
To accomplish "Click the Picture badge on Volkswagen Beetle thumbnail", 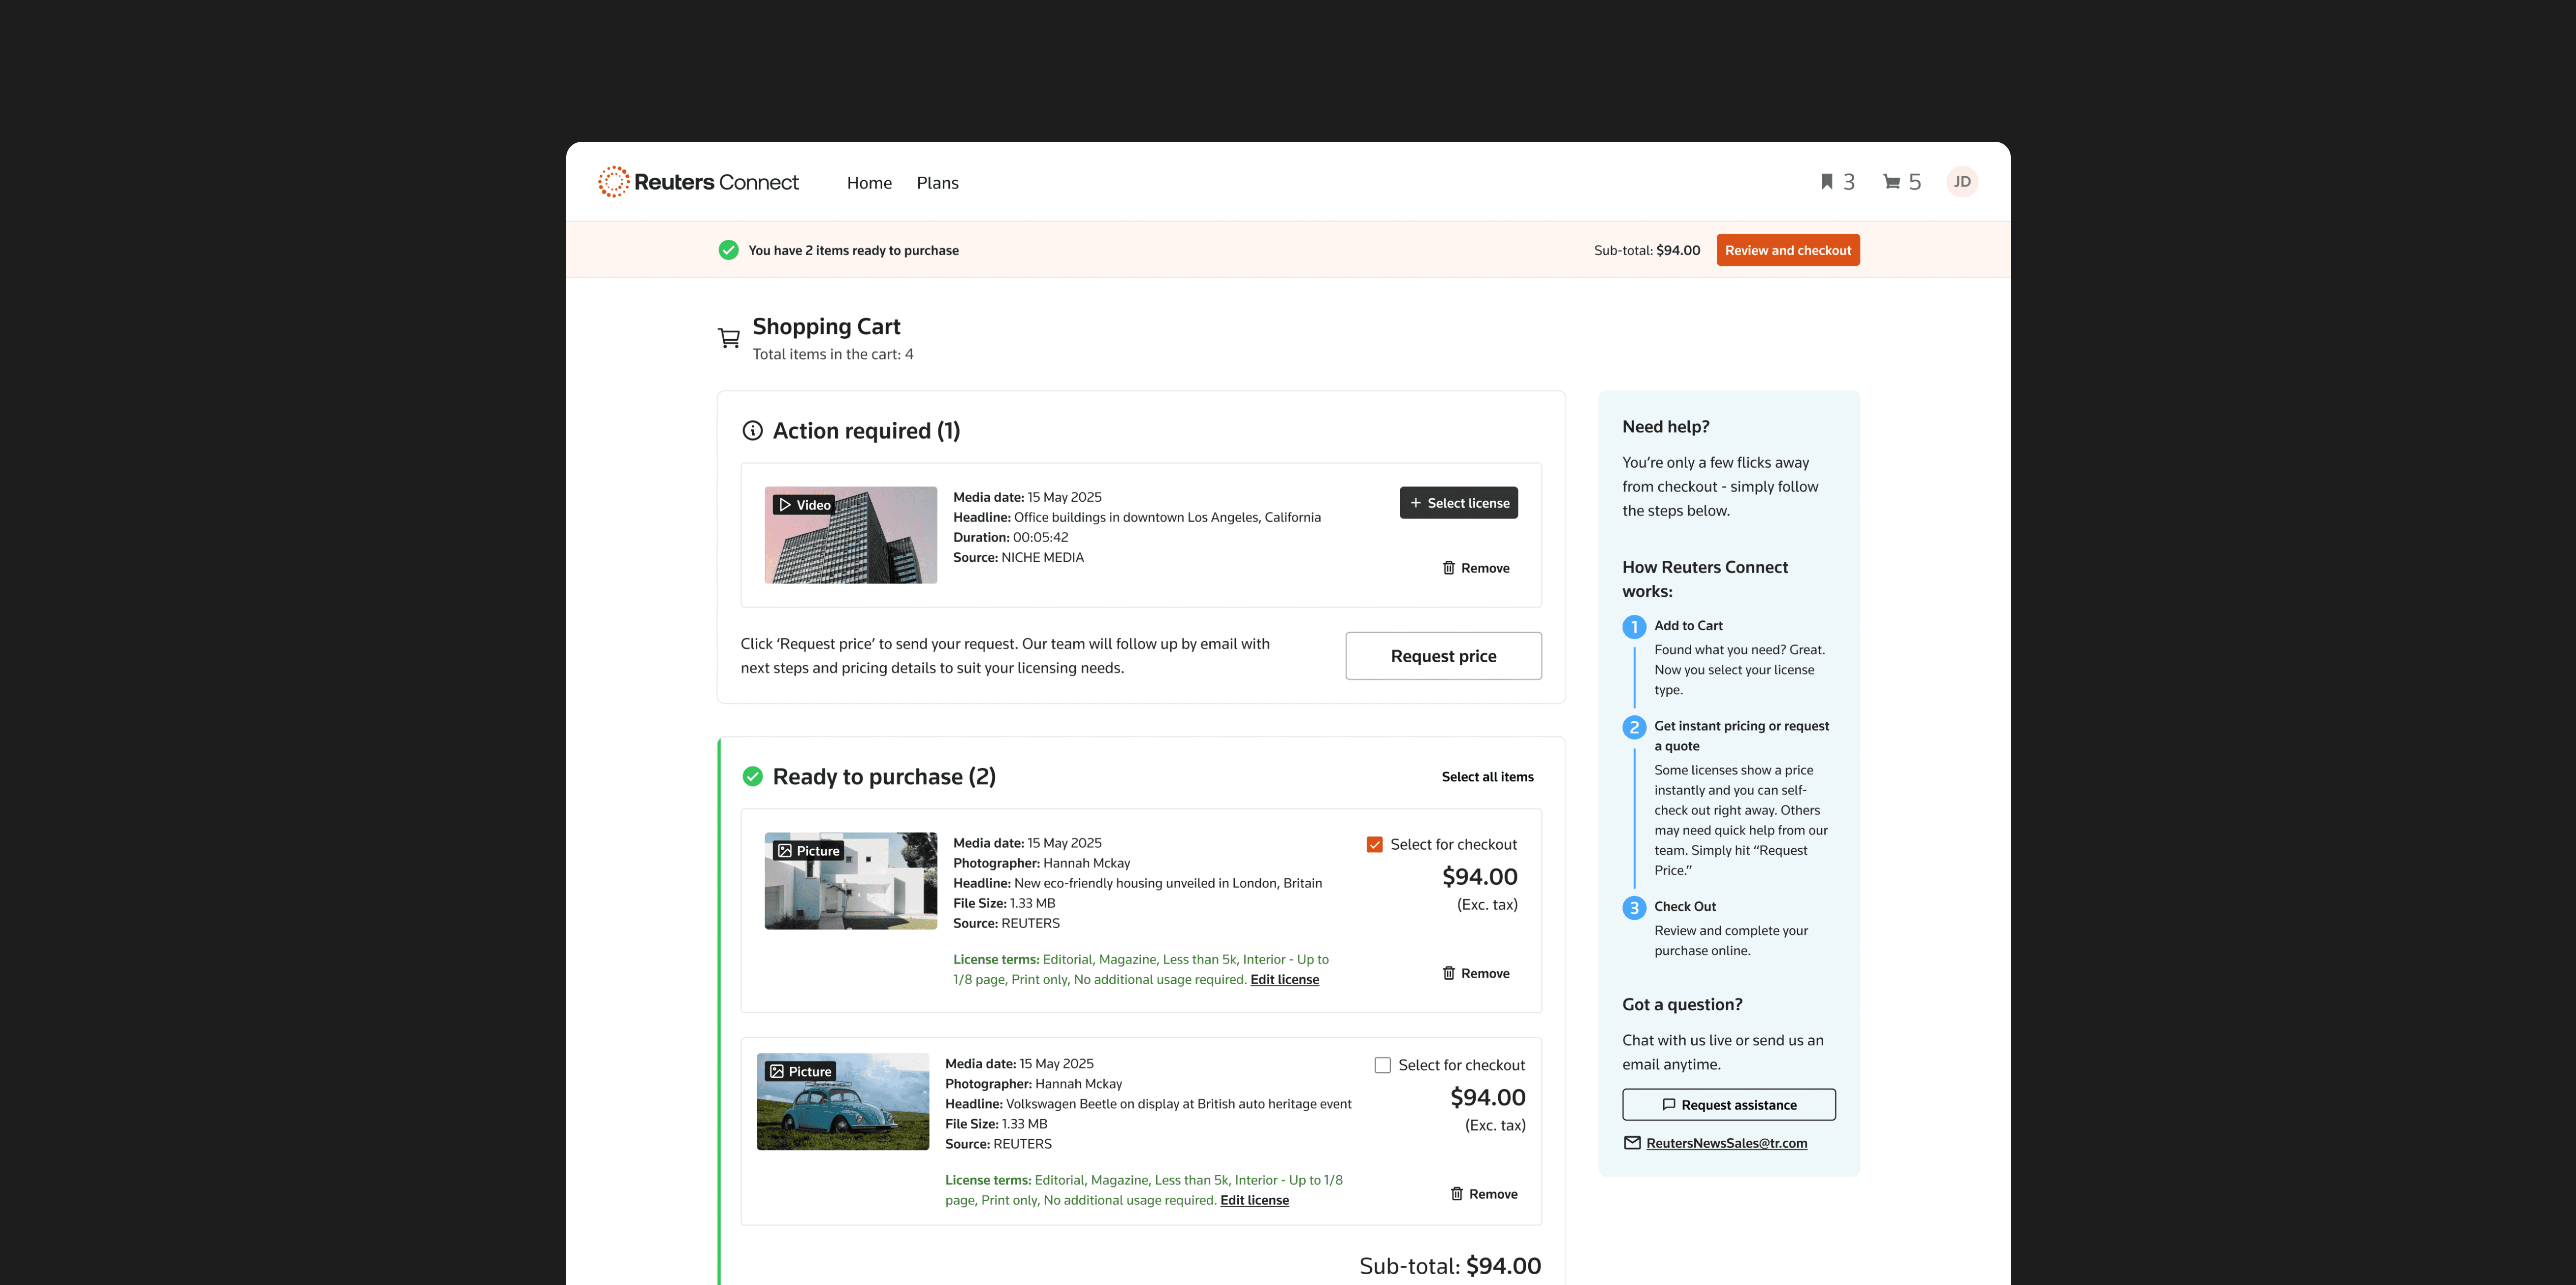I will tap(800, 1071).
